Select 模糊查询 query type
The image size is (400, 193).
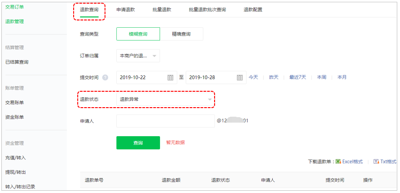coord(138,34)
